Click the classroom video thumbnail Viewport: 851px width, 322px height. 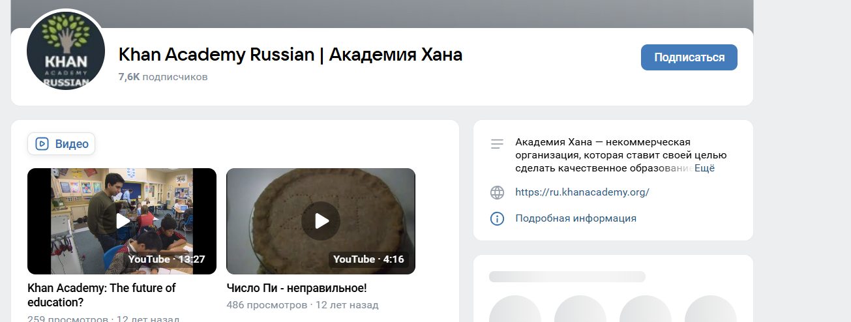[122, 221]
